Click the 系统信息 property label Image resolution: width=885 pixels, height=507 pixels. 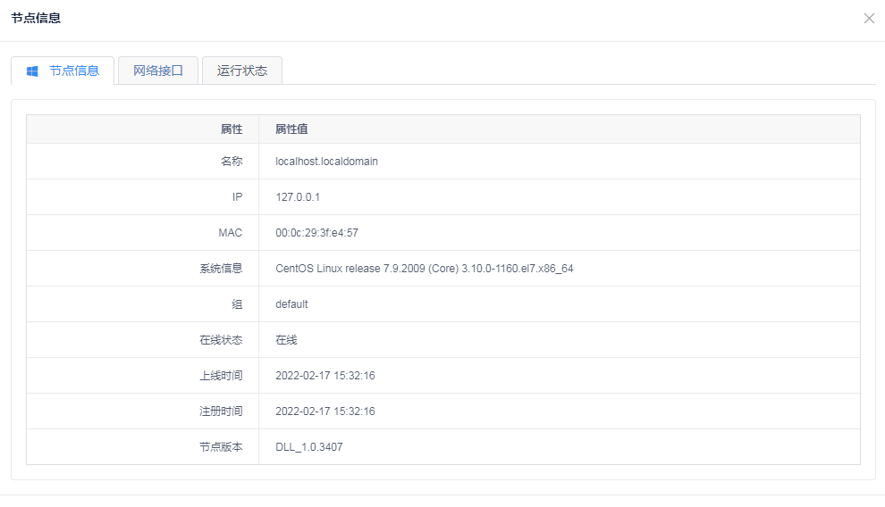[x=221, y=269]
